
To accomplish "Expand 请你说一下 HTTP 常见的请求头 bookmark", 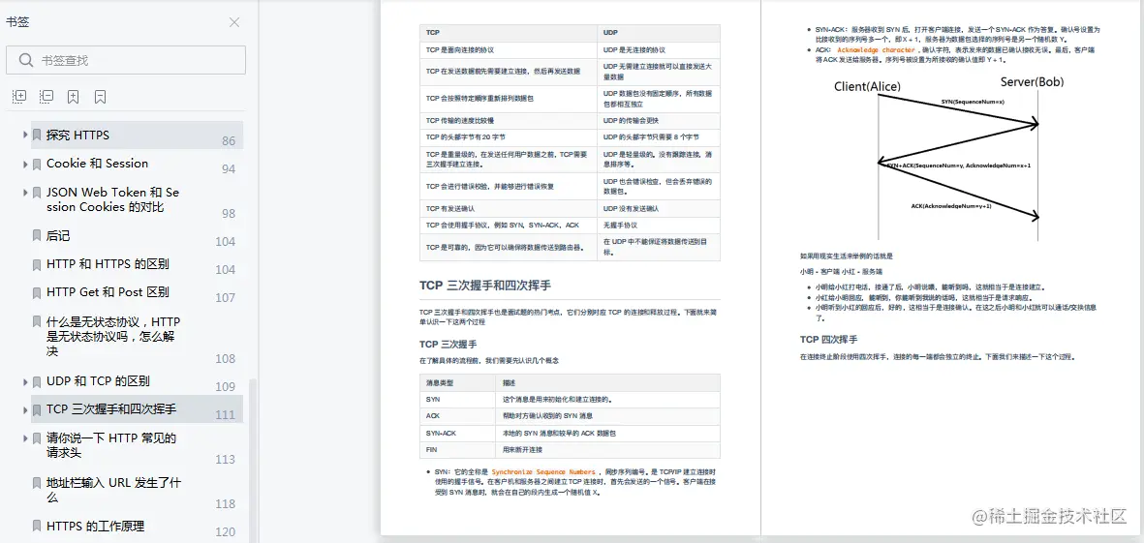I will (x=25, y=438).
